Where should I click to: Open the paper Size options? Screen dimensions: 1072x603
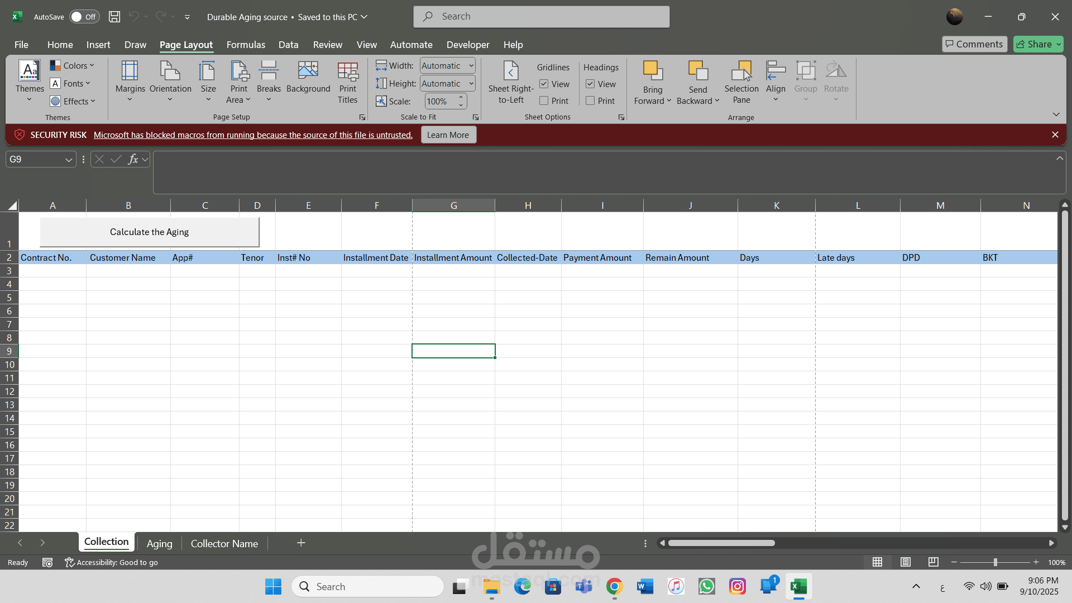pyautogui.click(x=208, y=82)
